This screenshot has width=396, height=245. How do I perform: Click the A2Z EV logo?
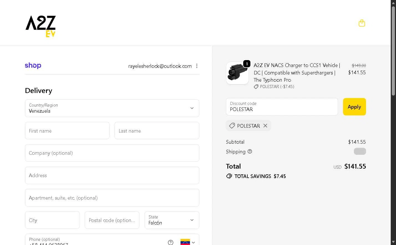click(41, 26)
